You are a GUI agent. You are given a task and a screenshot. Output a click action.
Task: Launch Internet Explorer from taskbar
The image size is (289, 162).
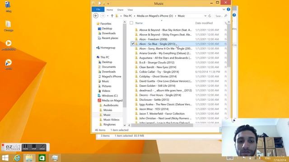[17, 158]
